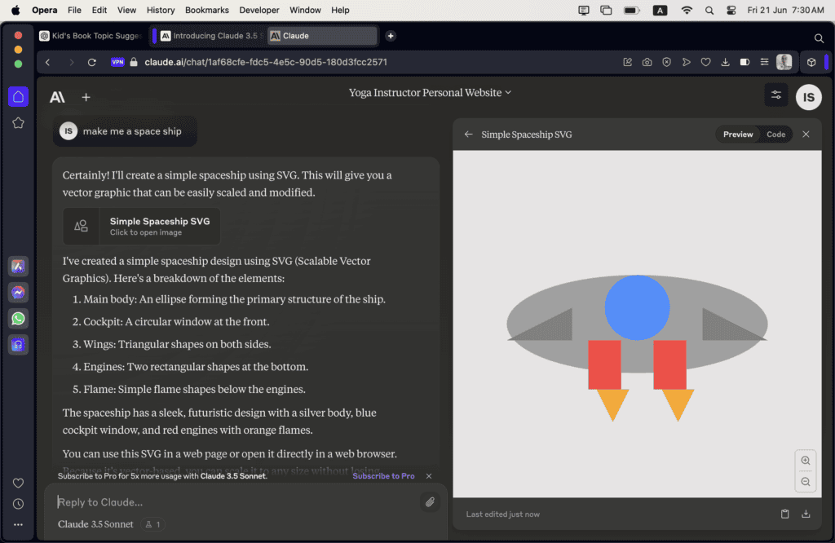Reload the page in Opera
835x543 pixels.
click(91, 62)
